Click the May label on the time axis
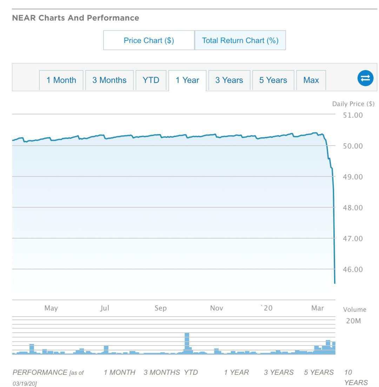 [x=51, y=308]
